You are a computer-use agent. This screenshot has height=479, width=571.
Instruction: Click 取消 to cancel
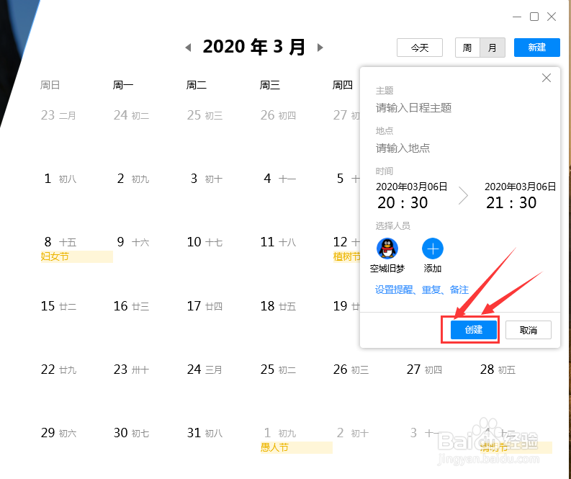pyautogui.click(x=529, y=330)
